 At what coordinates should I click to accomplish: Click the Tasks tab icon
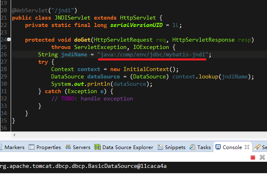(192, 147)
